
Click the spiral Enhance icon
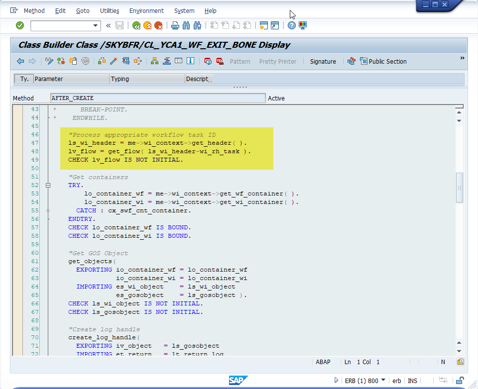[x=85, y=61]
